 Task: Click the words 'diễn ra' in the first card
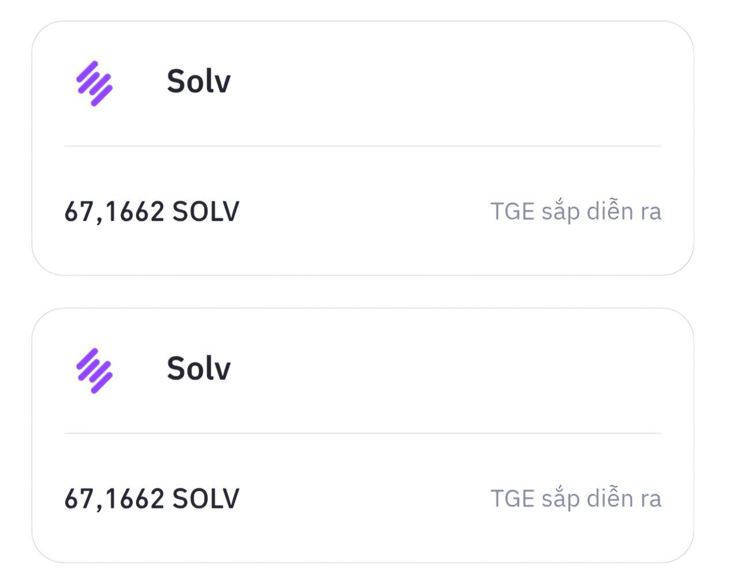click(624, 211)
